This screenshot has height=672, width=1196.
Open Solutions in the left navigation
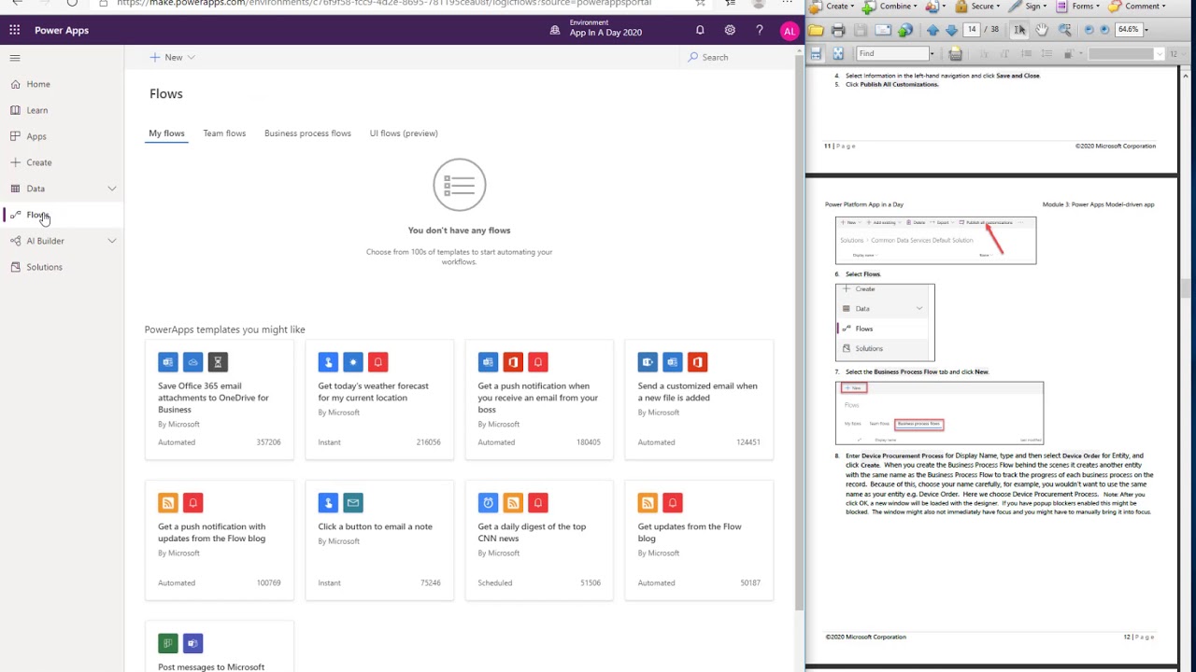tap(44, 267)
